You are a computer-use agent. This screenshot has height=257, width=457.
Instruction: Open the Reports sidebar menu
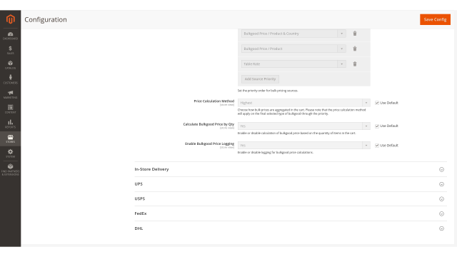11,124
